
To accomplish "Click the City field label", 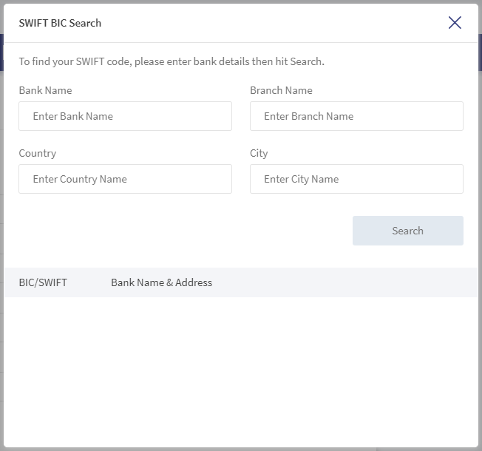I will (x=259, y=153).
